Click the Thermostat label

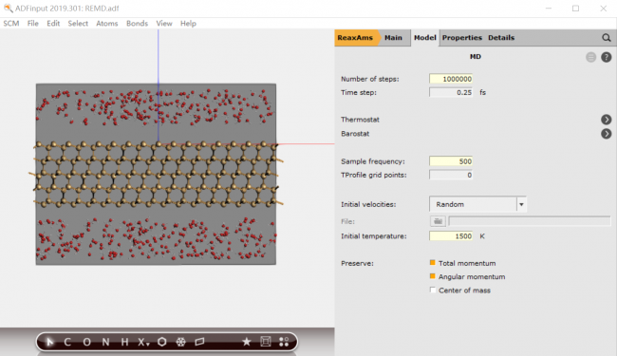point(360,120)
